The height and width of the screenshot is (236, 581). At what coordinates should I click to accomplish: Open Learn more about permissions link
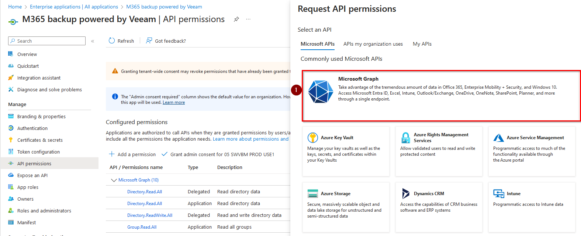251,139
